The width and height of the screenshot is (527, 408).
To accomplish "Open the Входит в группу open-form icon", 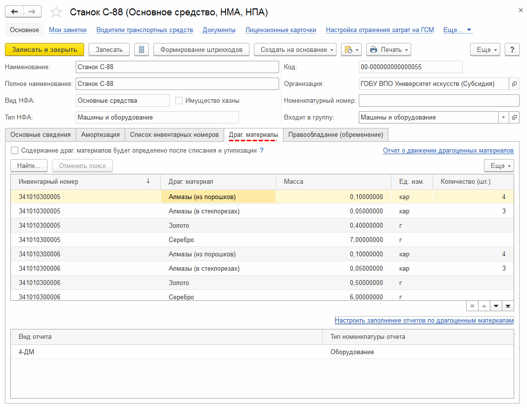I will click(x=514, y=118).
